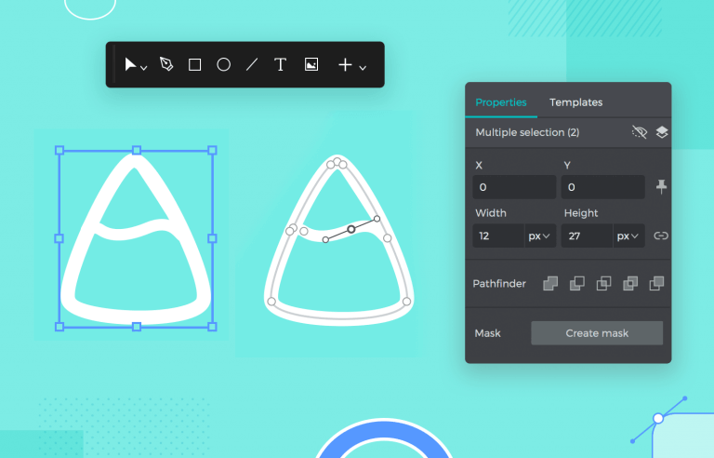Apply the fourth Pathfinder operation icon

tap(630, 283)
